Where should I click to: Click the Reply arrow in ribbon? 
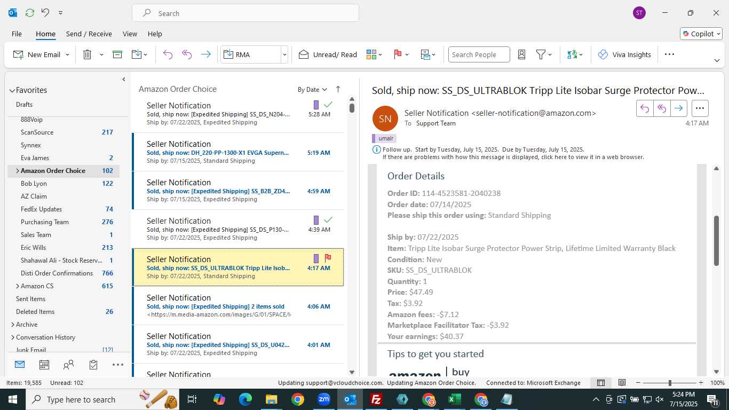pyautogui.click(x=168, y=54)
